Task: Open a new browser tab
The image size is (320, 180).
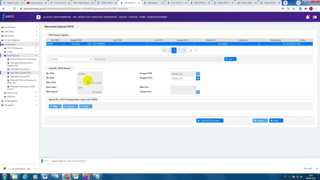Action: [285, 3]
